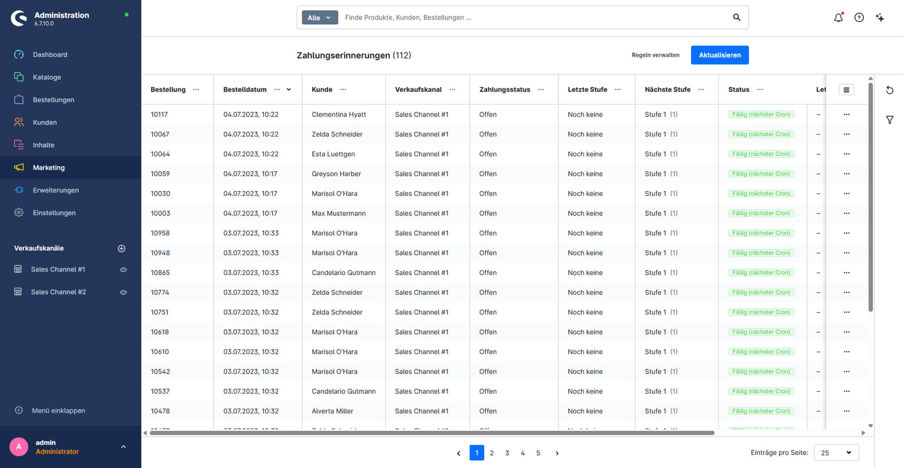
Task: Go to next page arrow
Action: pos(557,453)
